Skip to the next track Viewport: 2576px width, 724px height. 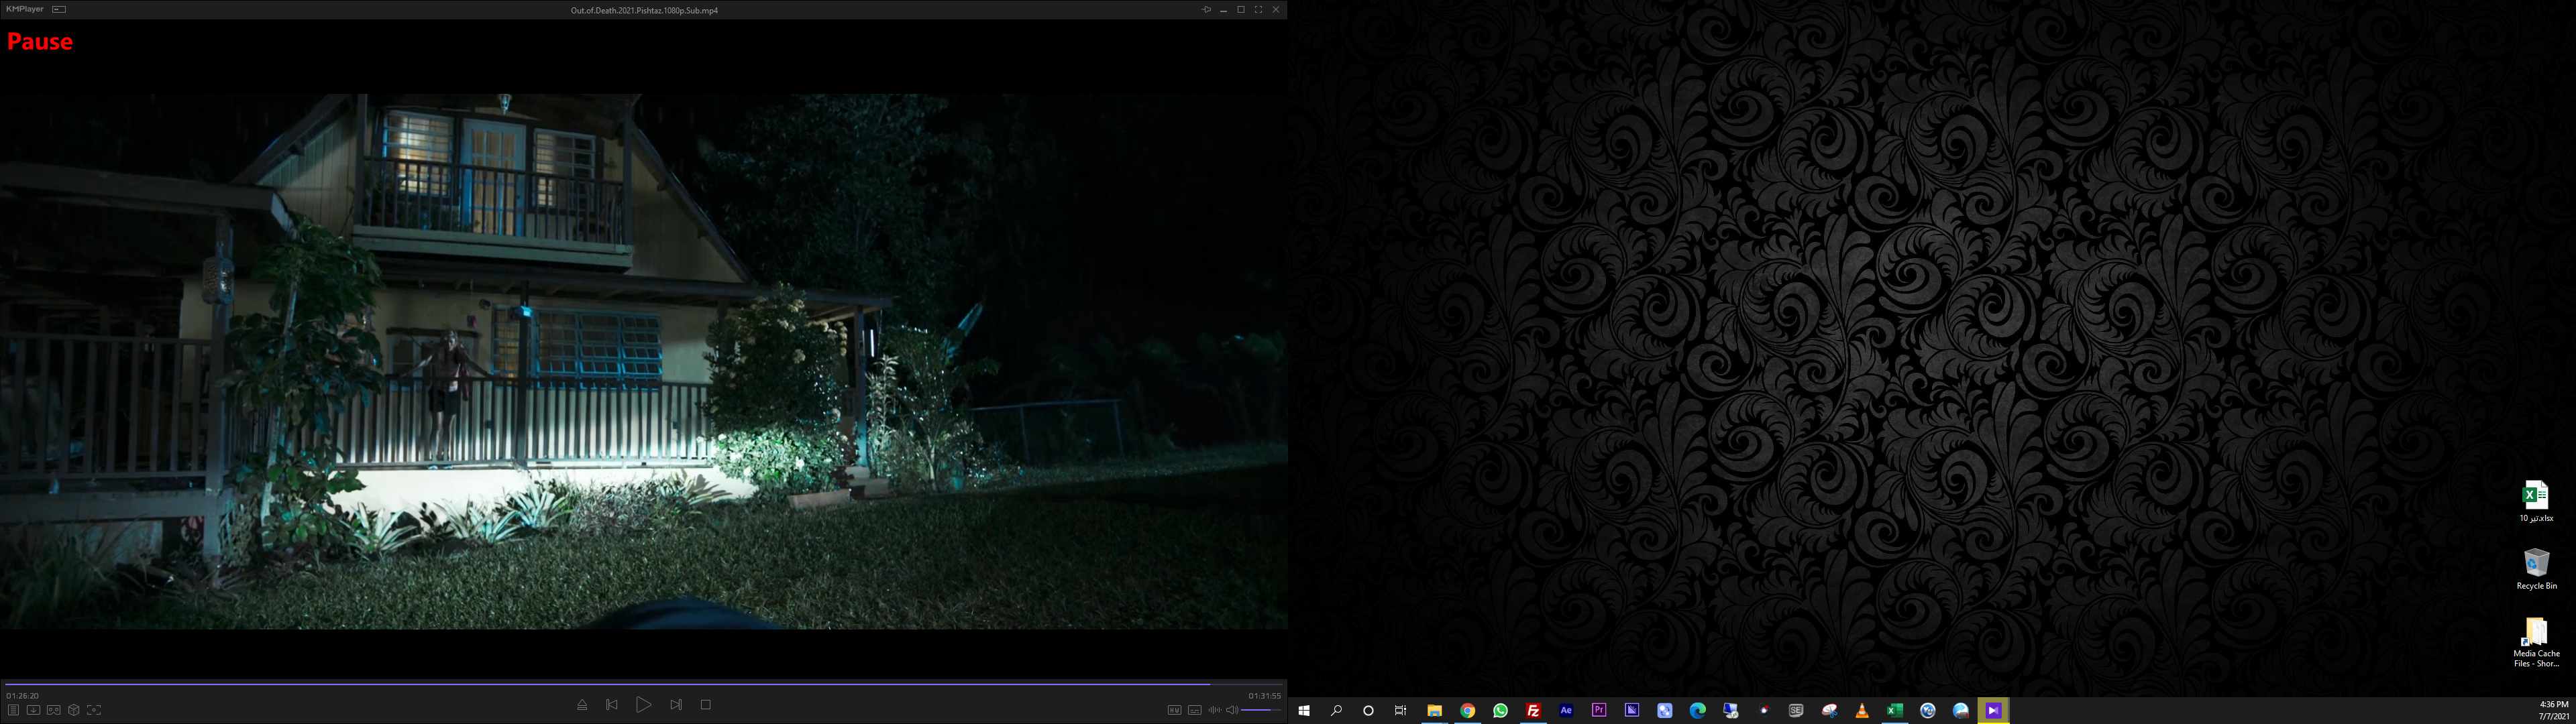[x=676, y=705]
